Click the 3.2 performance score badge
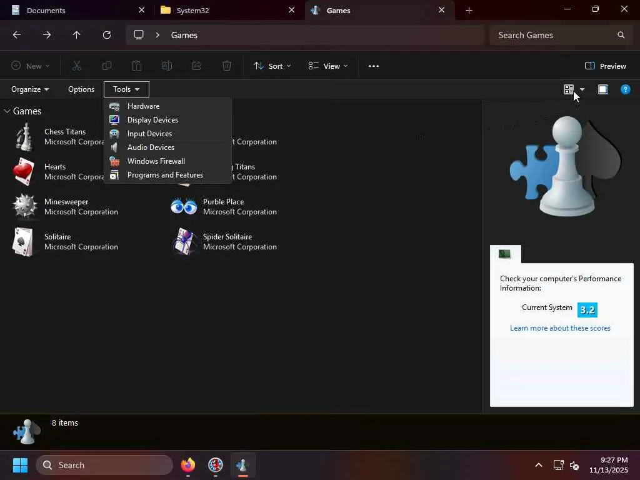This screenshot has width=640, height=480. pyautogui.click(x=587, y=310)
